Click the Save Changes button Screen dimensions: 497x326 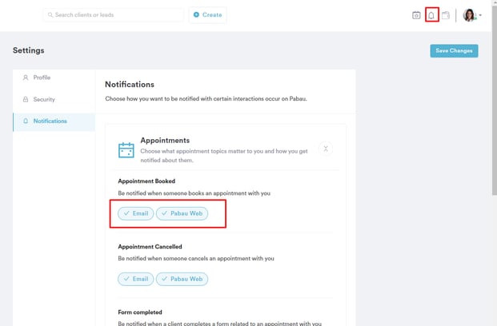(454, 50)
